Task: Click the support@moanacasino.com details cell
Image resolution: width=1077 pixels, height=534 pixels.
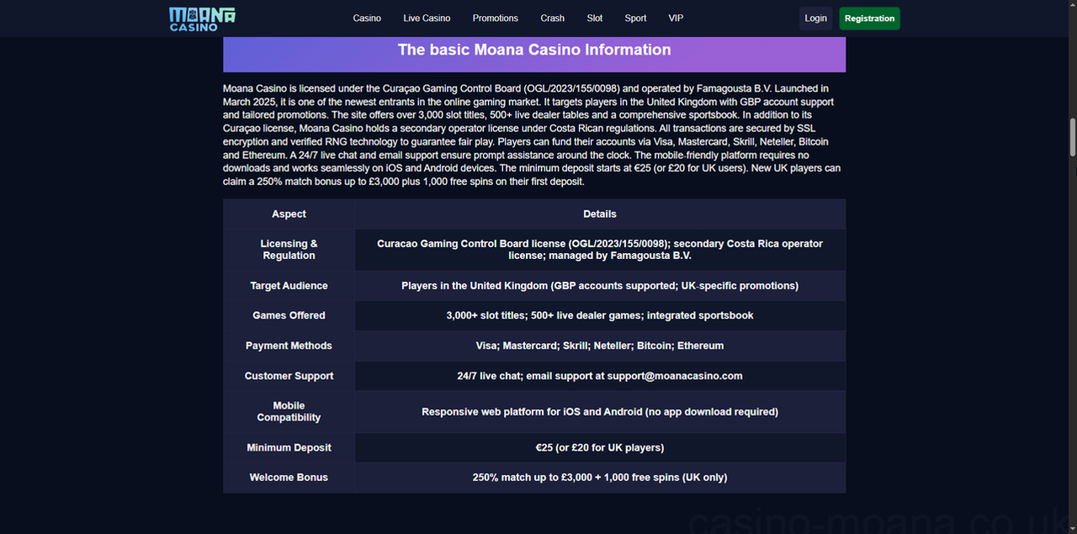Action: coord(600,376)
